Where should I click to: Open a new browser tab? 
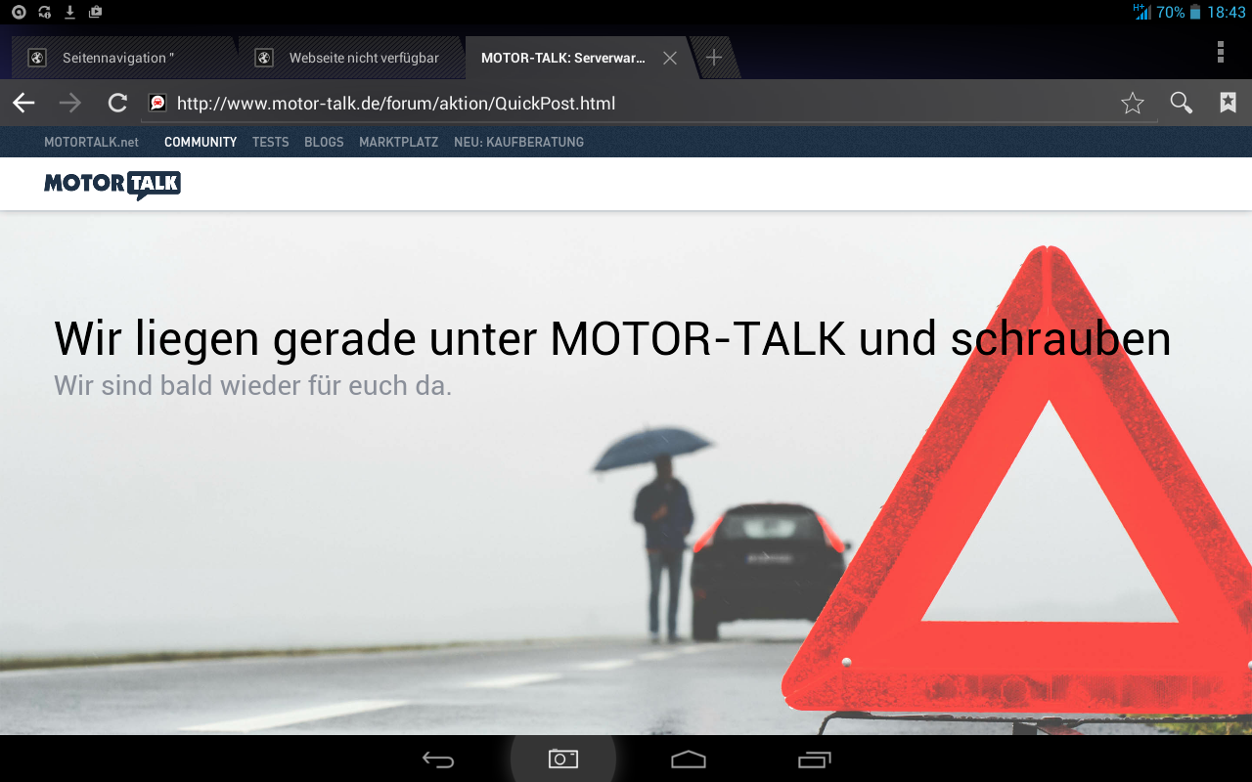coord(714,58)
